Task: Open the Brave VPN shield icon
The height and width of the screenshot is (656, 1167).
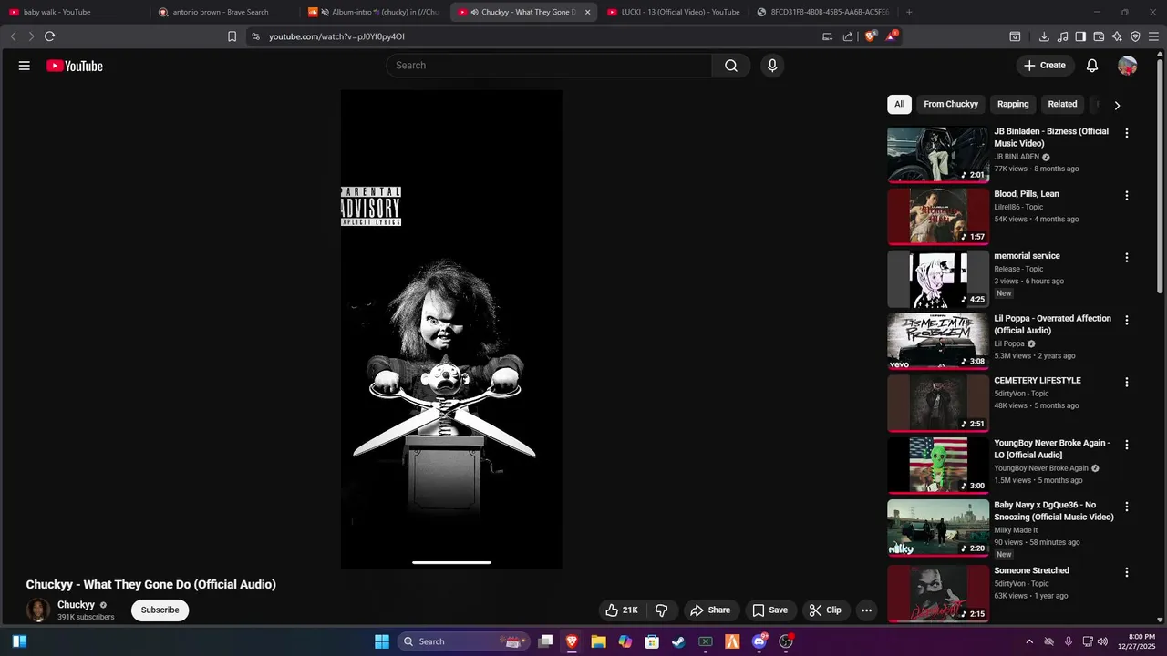Action: [x=1135, y=36]
